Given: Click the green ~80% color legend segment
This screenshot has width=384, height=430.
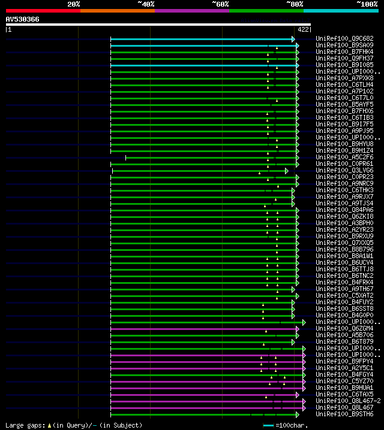Looking at the screenshot, I should [x=266, y=11].
